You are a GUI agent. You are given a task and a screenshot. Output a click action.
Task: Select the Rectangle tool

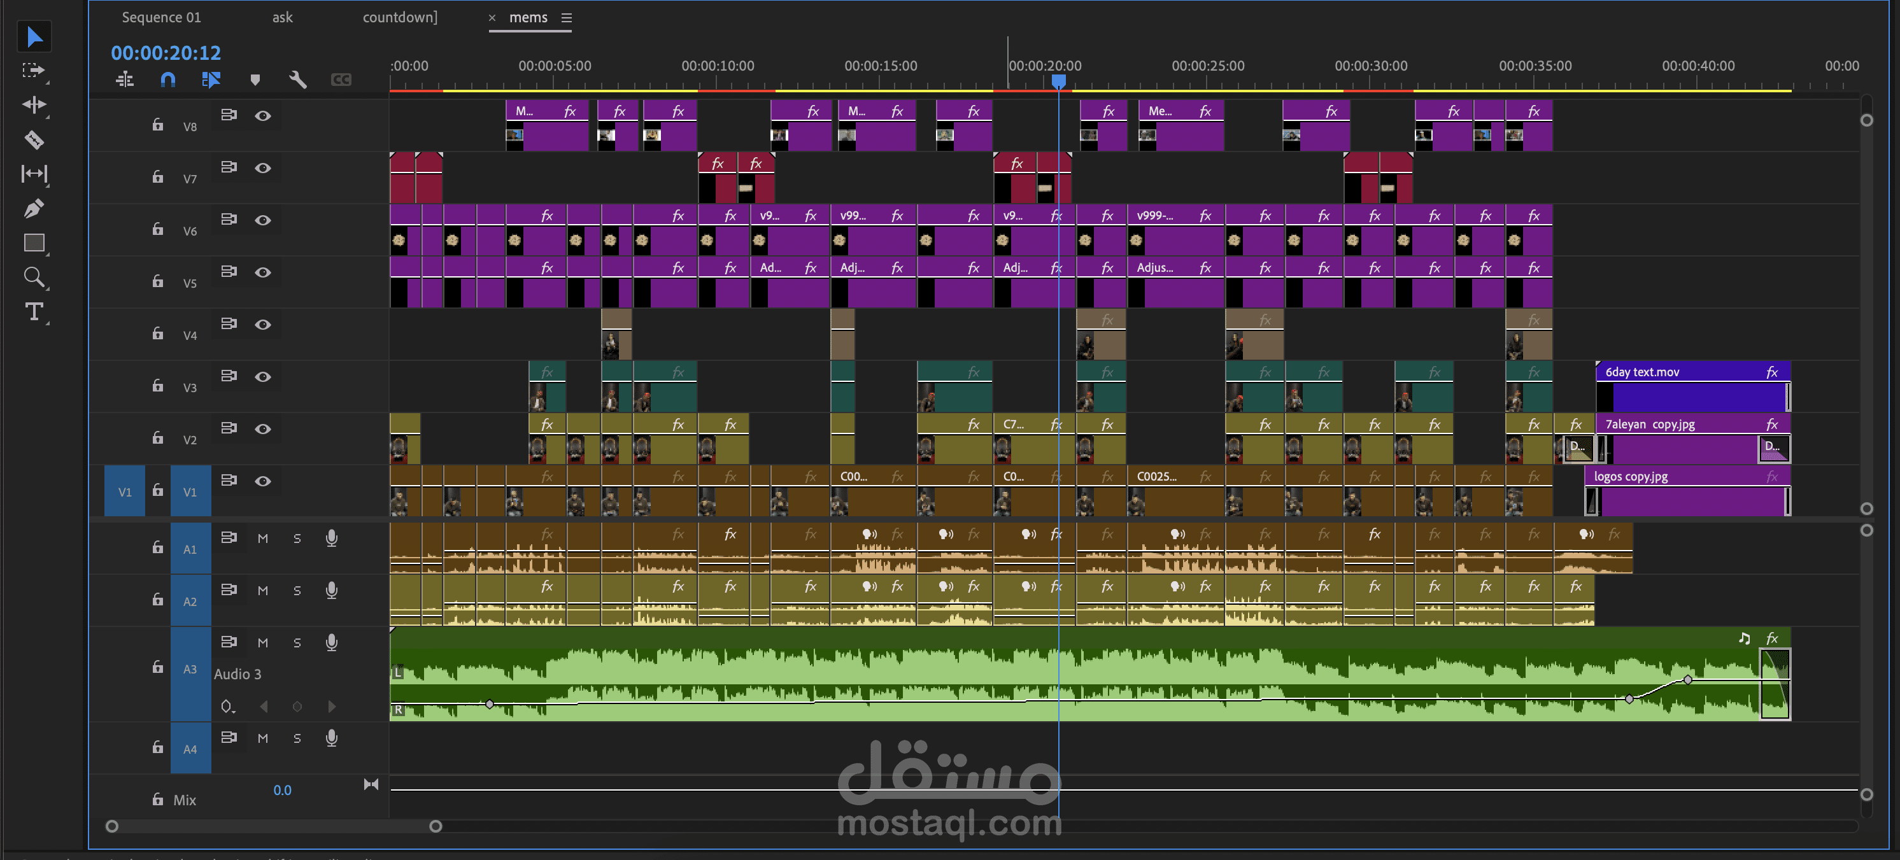coord(34,243)
